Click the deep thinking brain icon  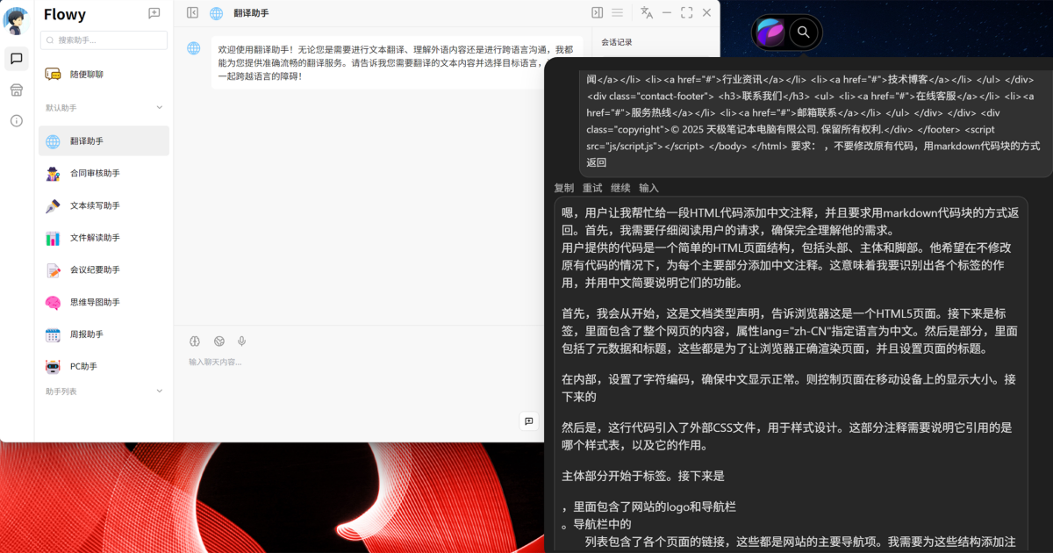(195, 341)
